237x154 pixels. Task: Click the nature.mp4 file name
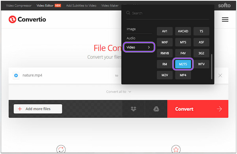[x=32, y=75]
